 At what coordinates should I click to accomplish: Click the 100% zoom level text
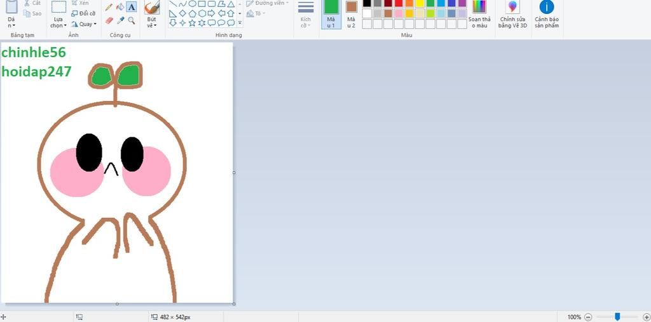click(574, 317)
